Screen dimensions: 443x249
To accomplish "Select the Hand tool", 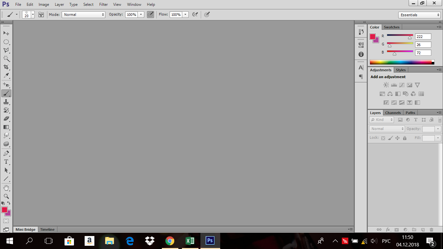I will [x=6, y=188].
